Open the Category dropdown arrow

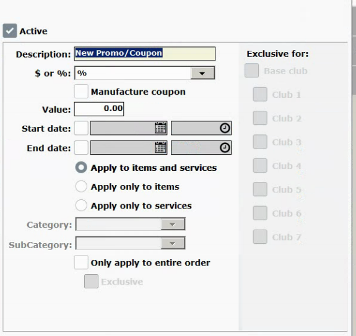point(173,224)
